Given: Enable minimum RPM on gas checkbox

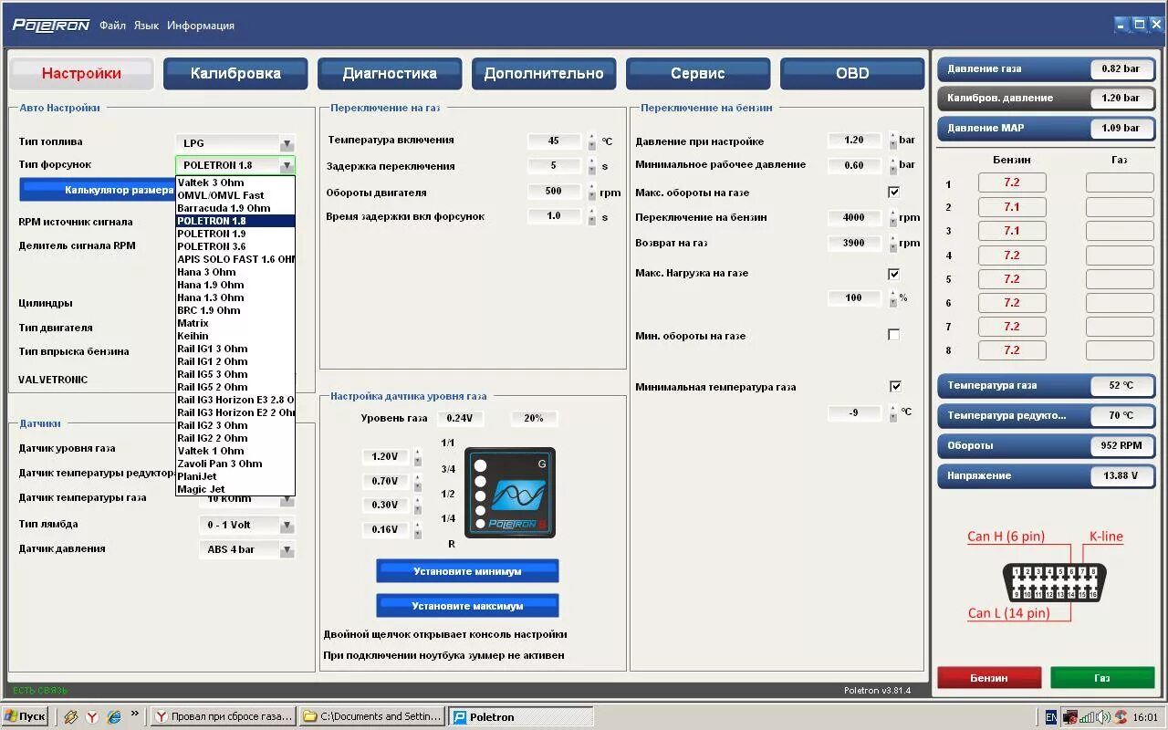Looking at the screenshot, I should tap(894, 335).
